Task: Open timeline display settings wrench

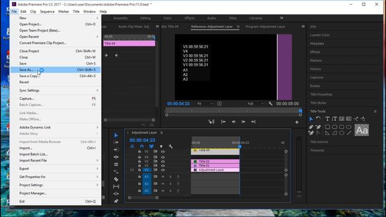Action: tap(171, 146)
